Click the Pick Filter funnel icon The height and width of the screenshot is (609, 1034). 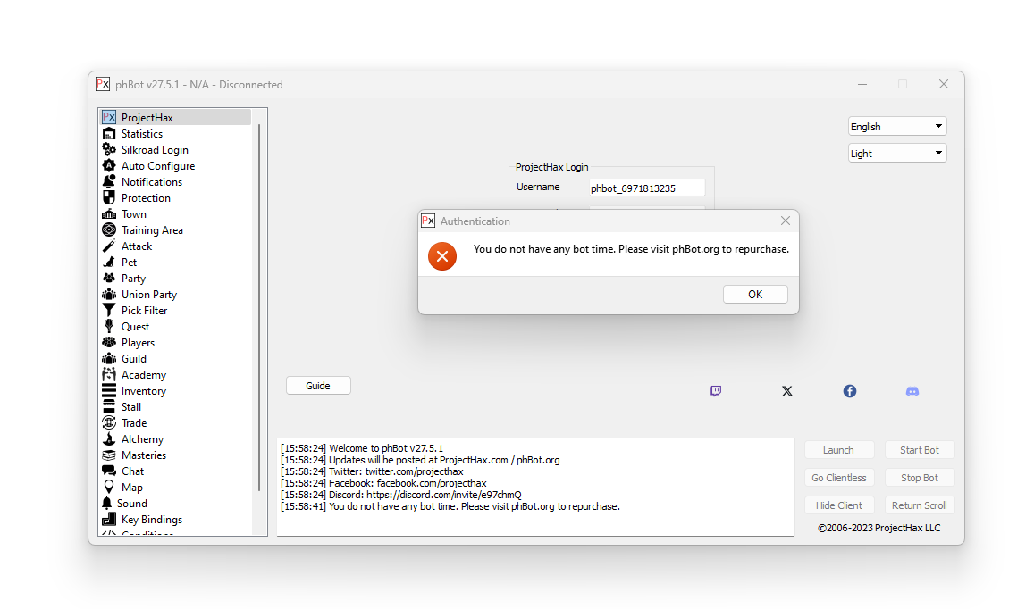click(109, 311)
